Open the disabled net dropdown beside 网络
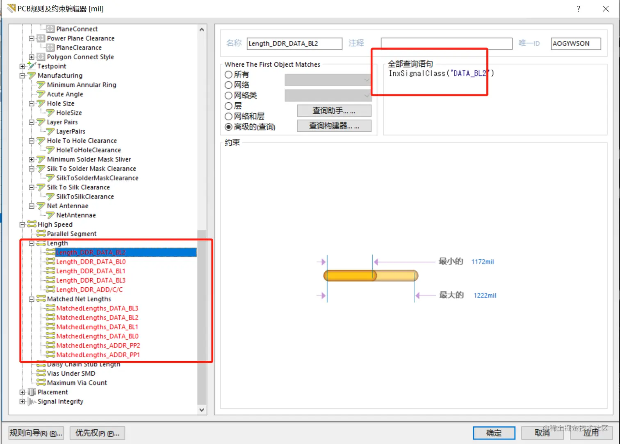 pyautogui.click(x=328, y=80)
